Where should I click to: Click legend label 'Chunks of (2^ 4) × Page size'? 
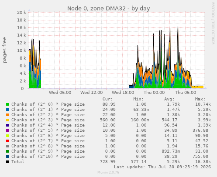[48, 125]
